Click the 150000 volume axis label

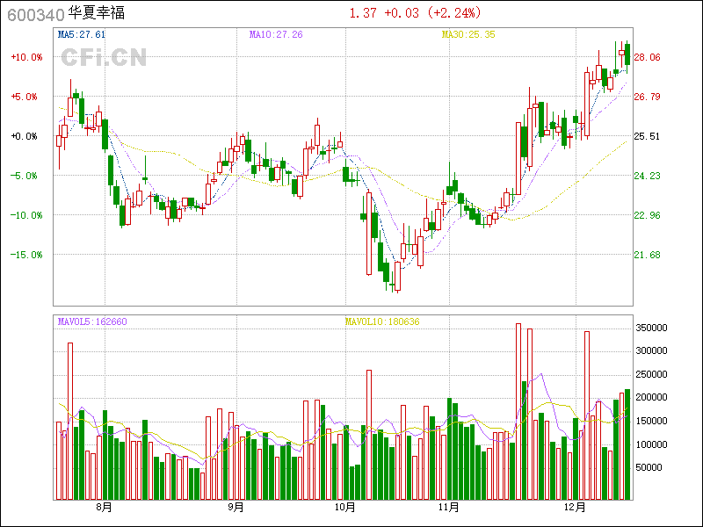coord(651,421)
